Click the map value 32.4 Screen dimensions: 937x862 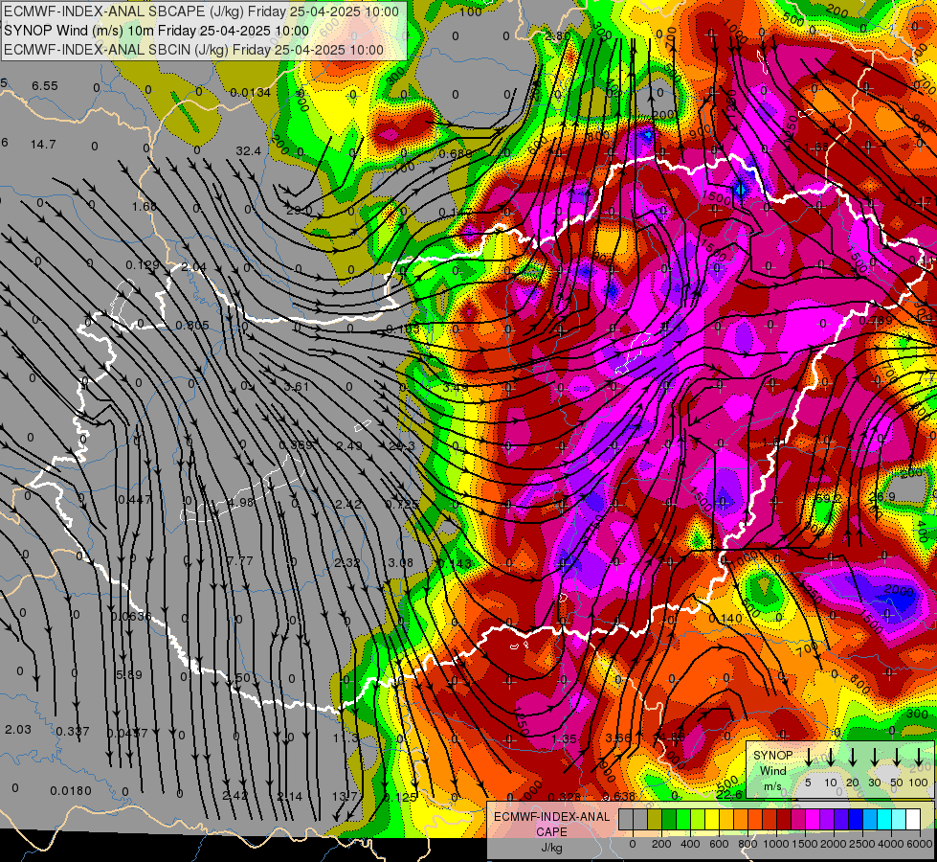tap(248, 151)
